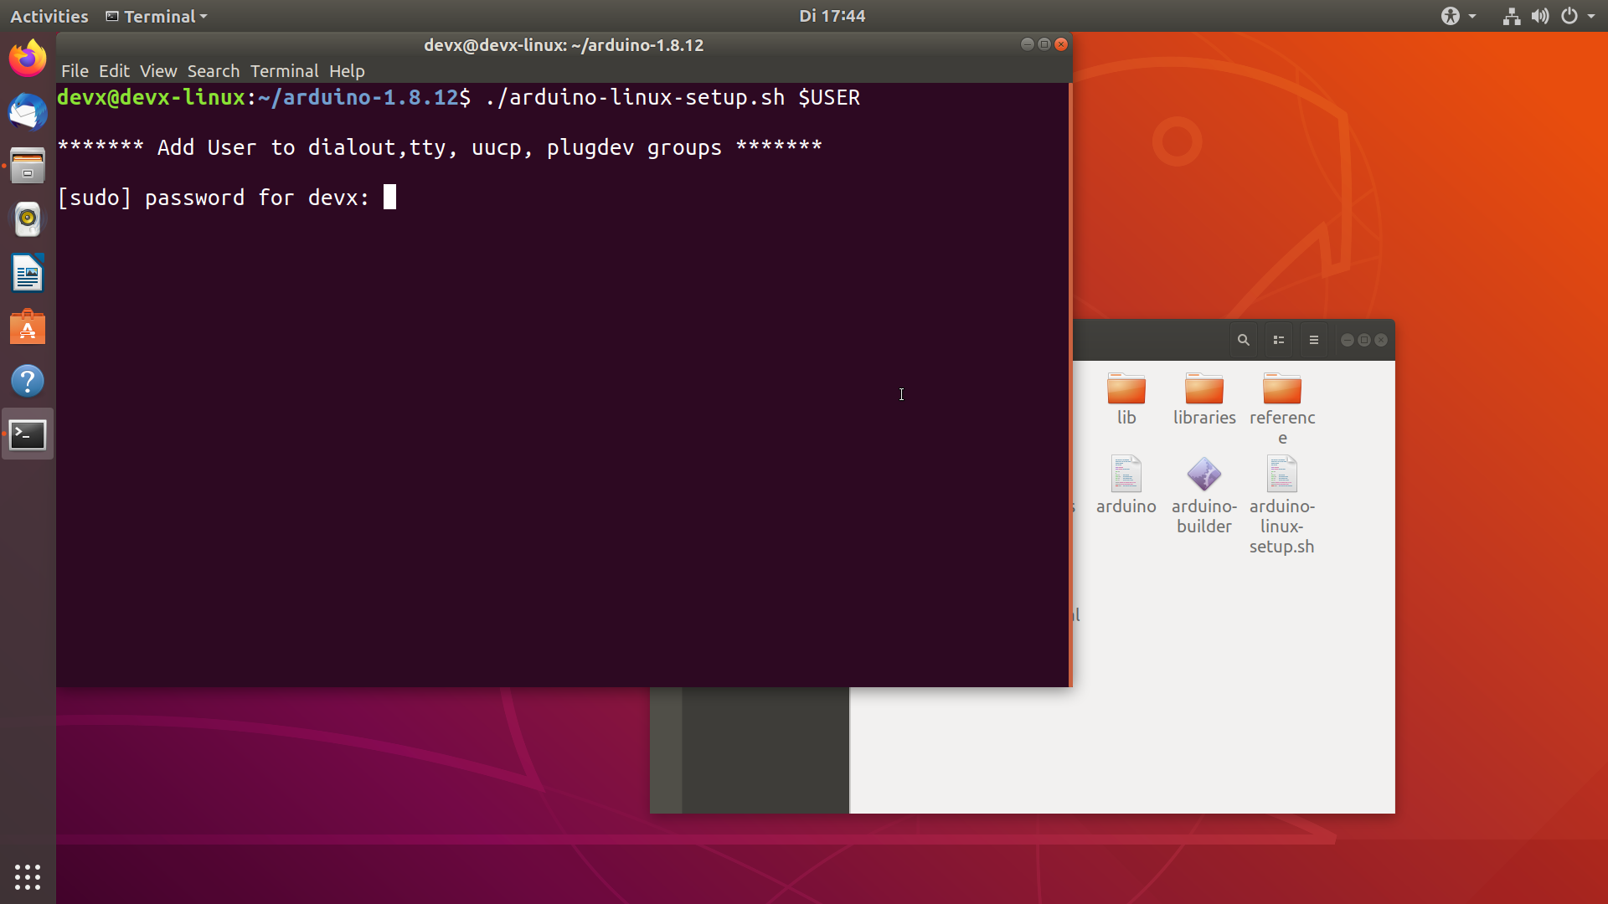Click the volume icon in top bar
This screenshot has height=904, width=1608.
[1540, 16]
